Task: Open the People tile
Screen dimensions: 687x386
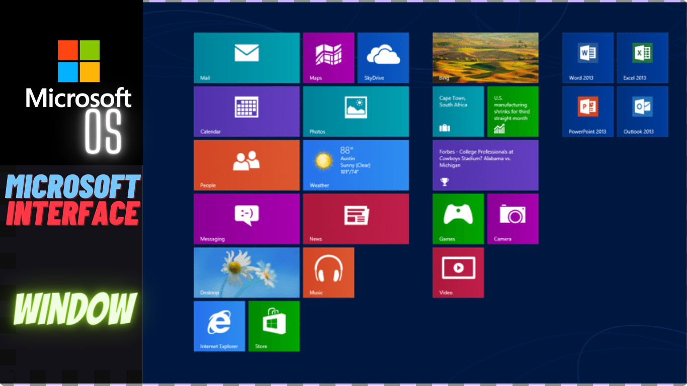Action: (x=246, y=165)
